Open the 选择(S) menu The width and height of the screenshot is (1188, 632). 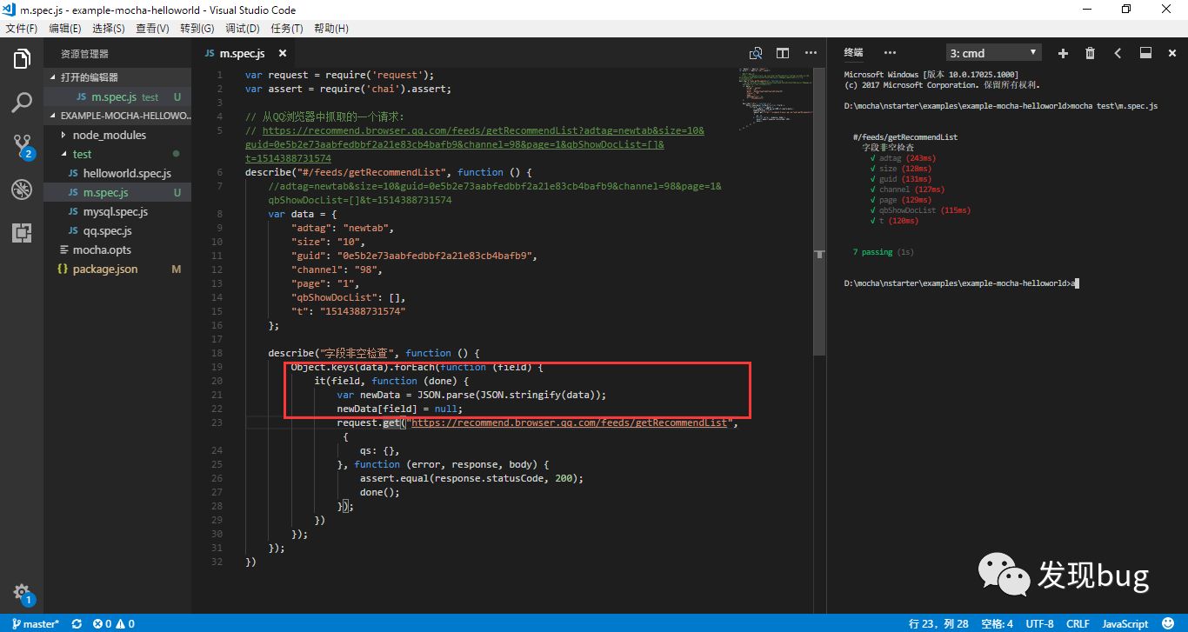[108, 29]
